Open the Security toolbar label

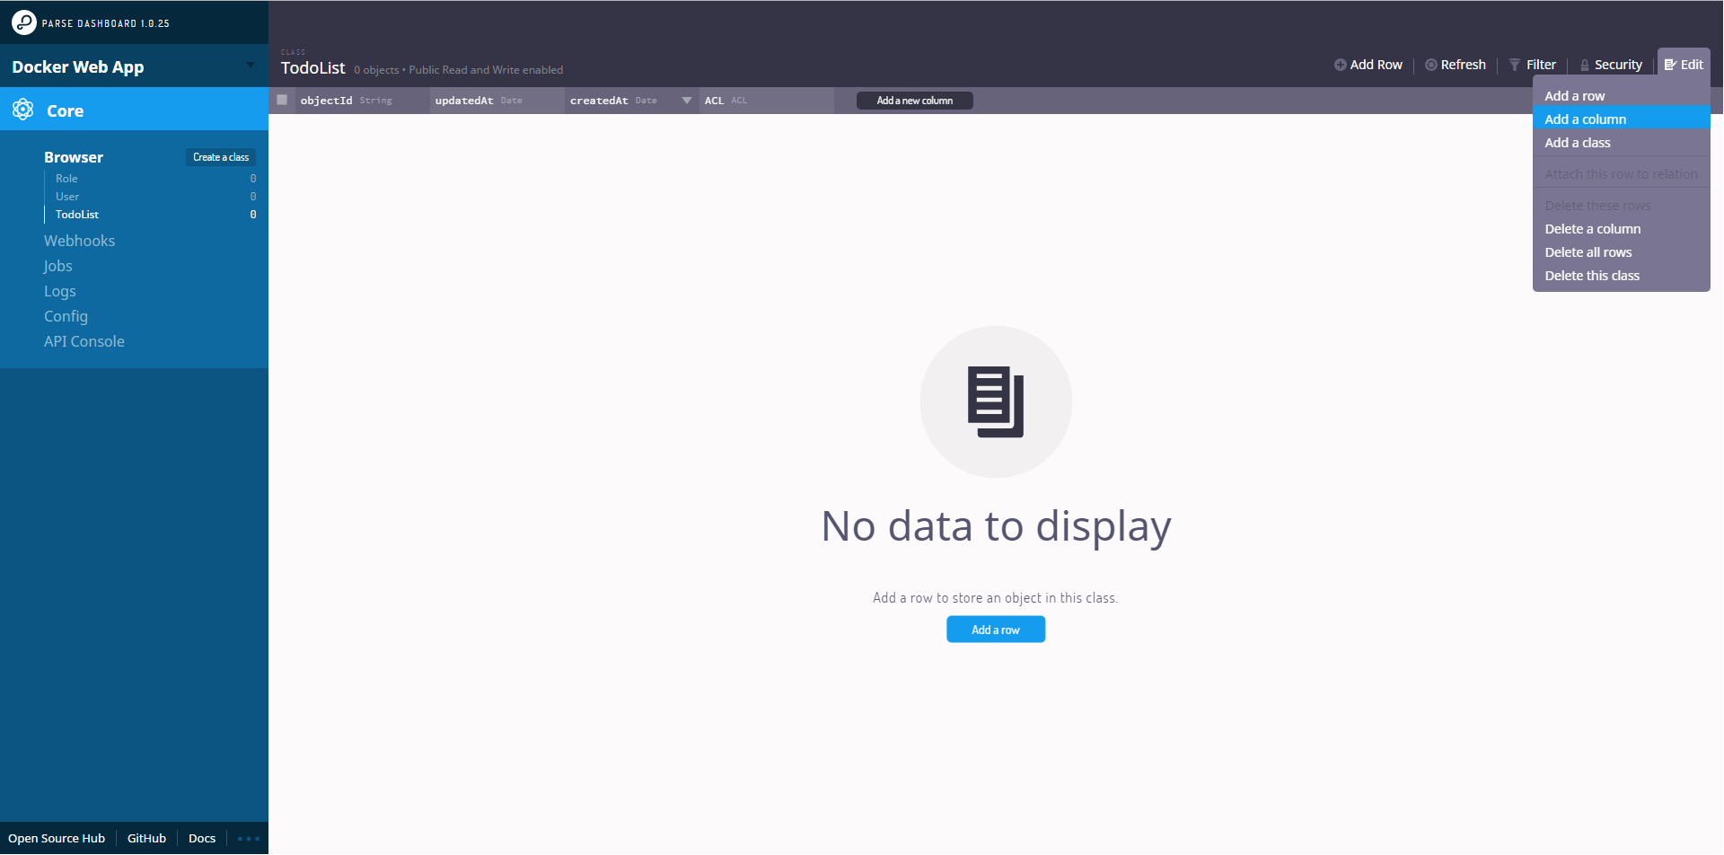click(x=1618, y=65)
